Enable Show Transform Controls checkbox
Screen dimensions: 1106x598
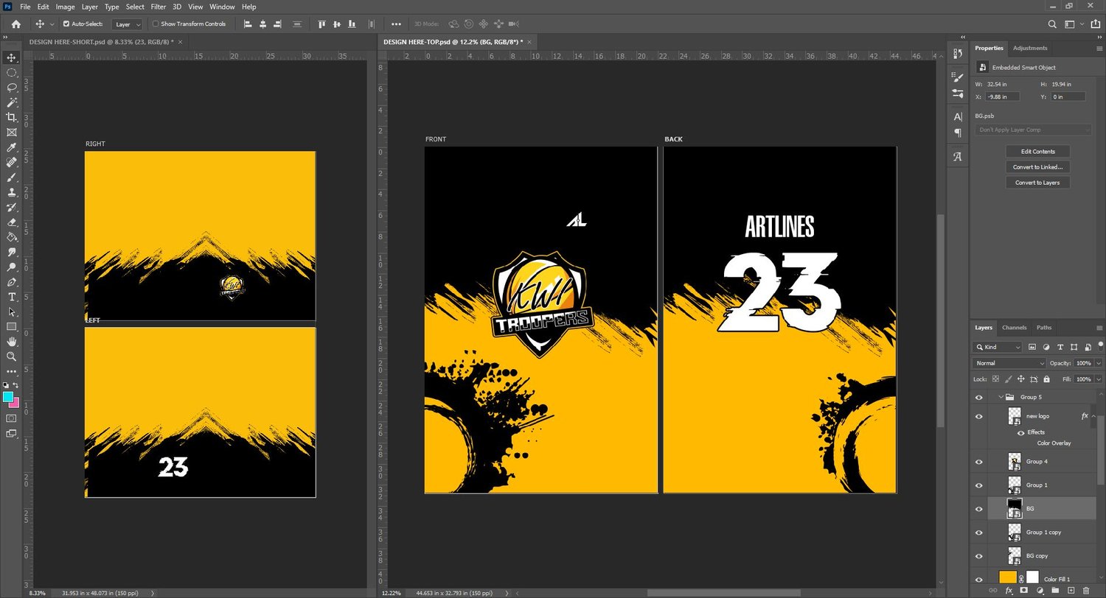click(156, 24)
